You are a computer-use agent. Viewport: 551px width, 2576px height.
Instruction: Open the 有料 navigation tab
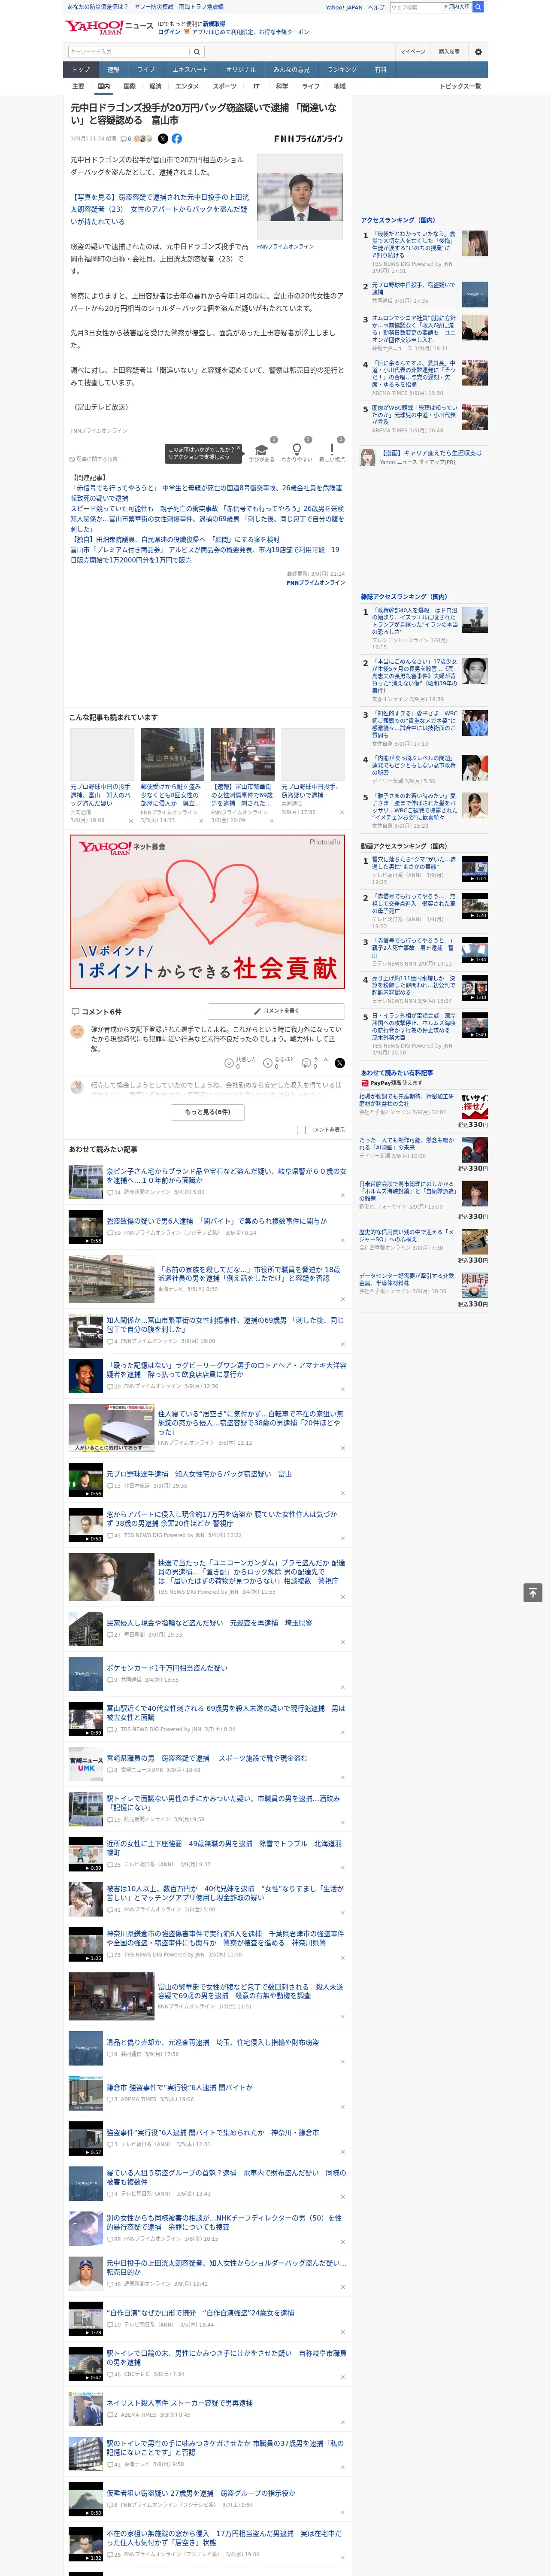click(380, 70)
